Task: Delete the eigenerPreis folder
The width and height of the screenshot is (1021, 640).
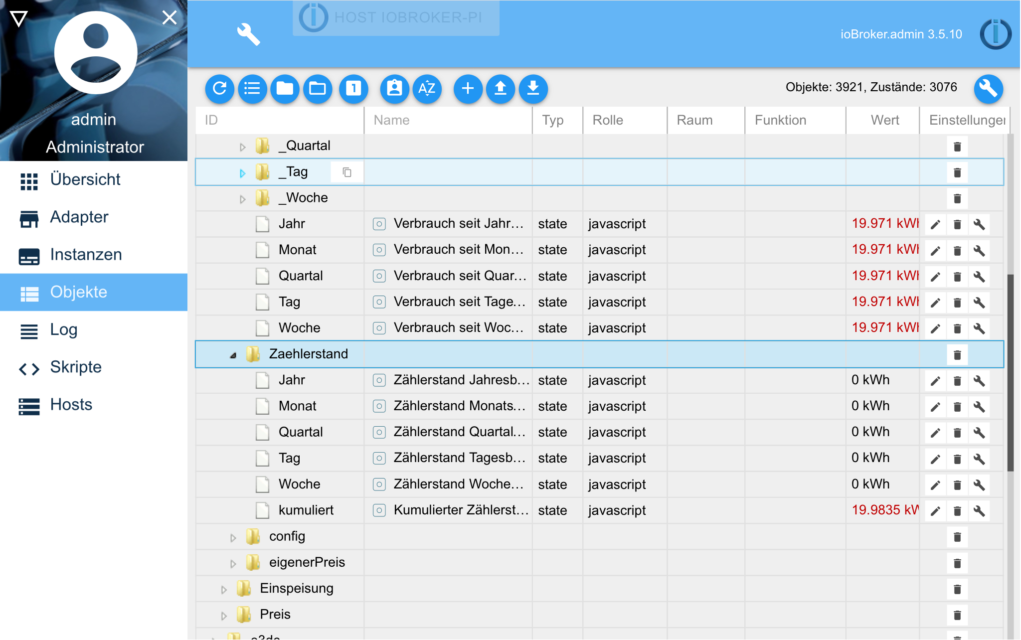Action: point(957,563)
